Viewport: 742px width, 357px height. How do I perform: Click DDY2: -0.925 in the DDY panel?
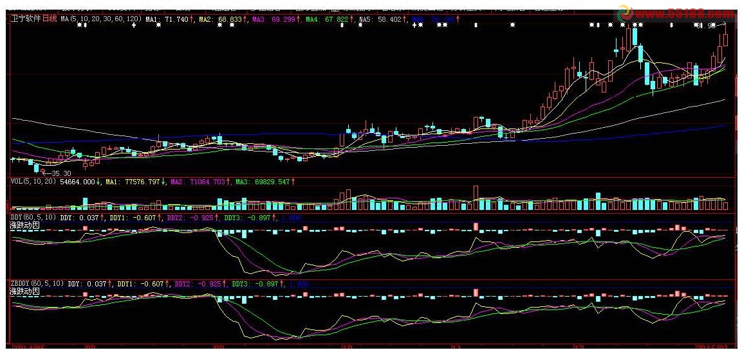tap(190, 217)
